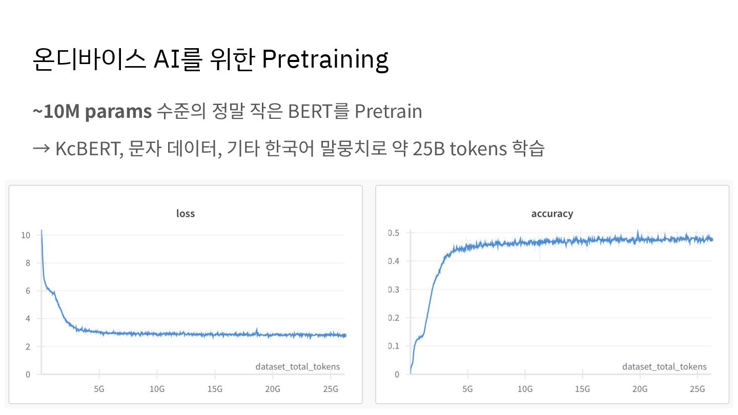Image resolution: width=738 pixels, height=415 pixels.
Task: Click the loss chart's dataset_total_tokens axis label
Action: click(297, 366)
